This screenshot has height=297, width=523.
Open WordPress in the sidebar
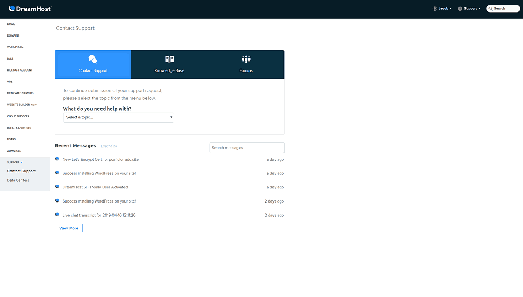click(x=15, y=47)
